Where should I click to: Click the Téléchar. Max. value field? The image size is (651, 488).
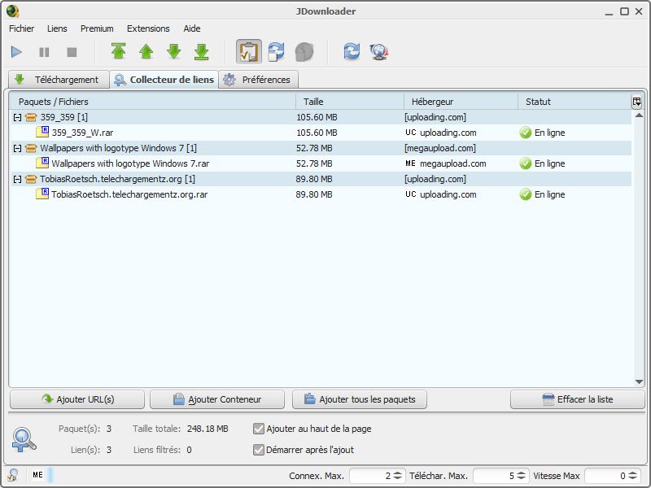click(495, 476)
